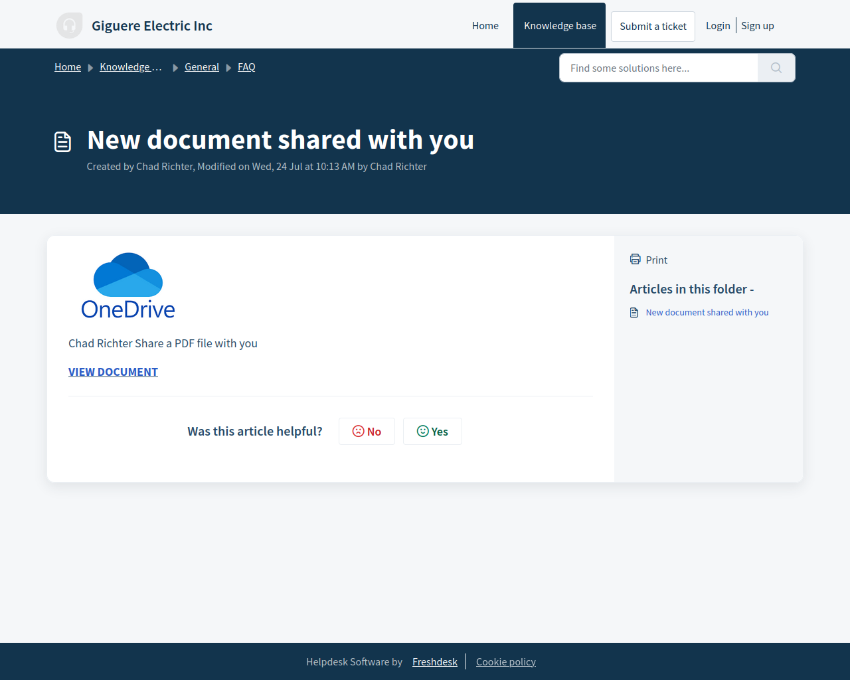Image resolution: width=850 pixels, height=680 pixels.
Task: Click the Giguere Electric headset logo icon
Action: (70, 26)
